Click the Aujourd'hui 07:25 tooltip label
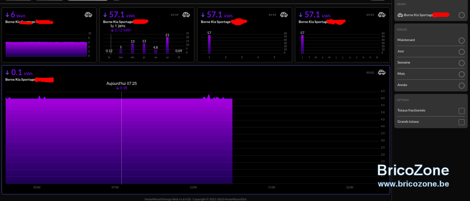The height and width of the screenshot is (201, 470). click(121, 84)
